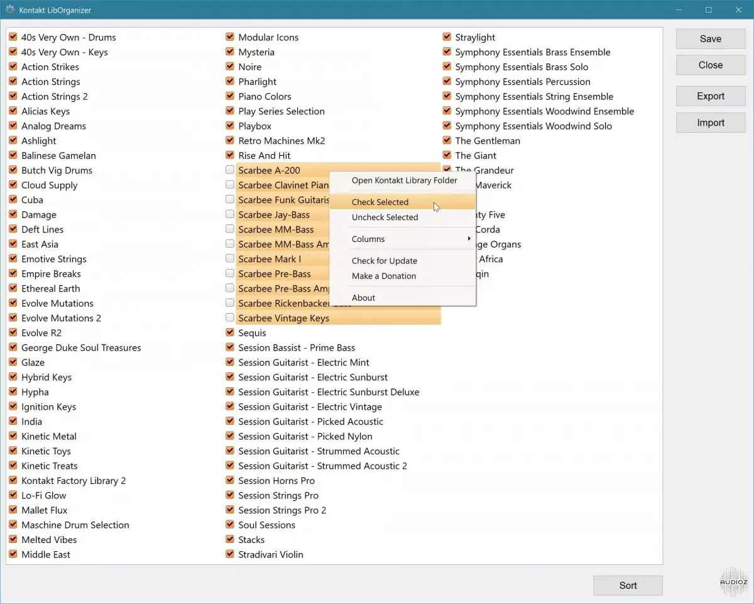Select the Middle East library name
Viewport: 754px width, 604px height.
click(x=45, y=554)
